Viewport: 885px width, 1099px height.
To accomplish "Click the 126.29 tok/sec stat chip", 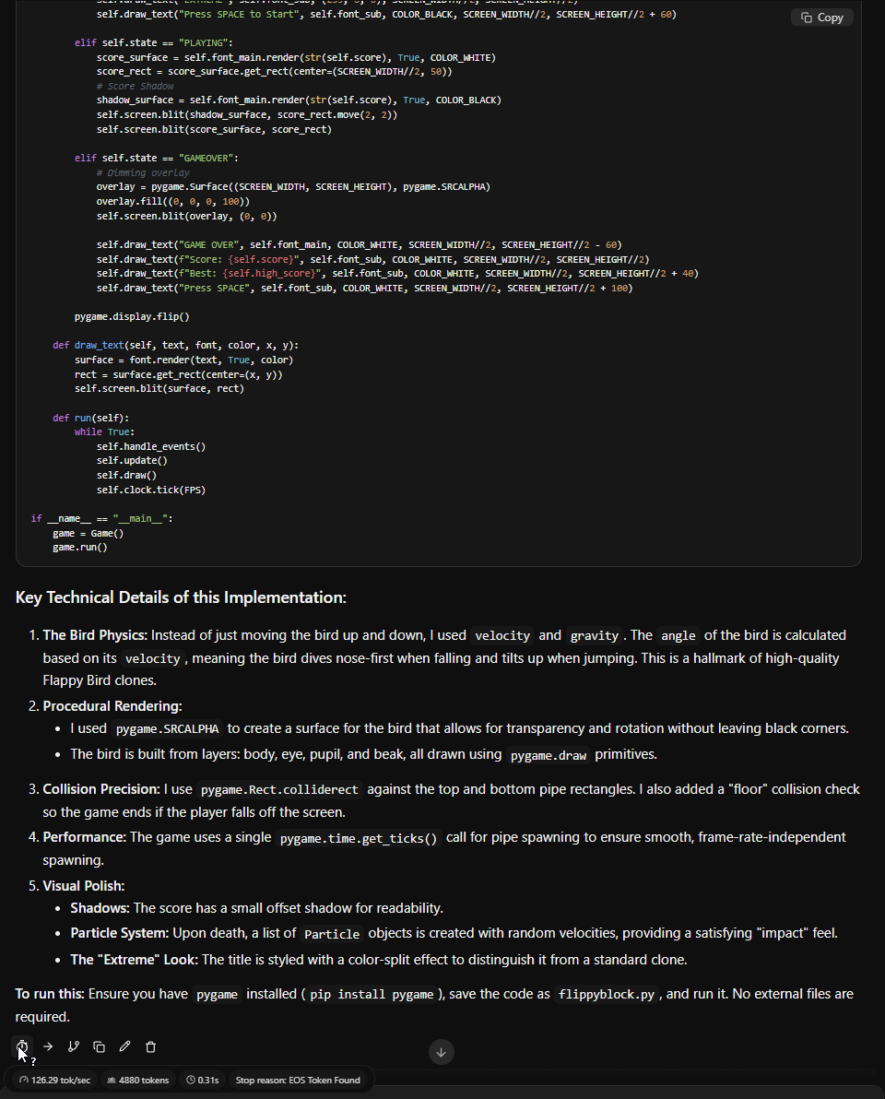I will [x=54, y=1080].
